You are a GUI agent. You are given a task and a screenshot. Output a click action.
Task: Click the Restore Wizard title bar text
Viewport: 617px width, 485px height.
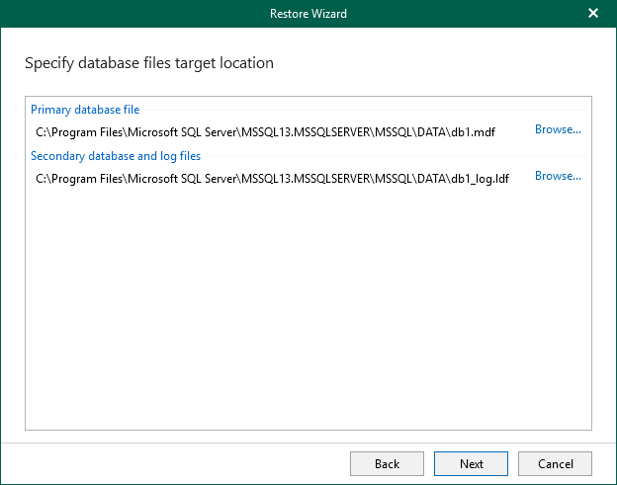(308, 14)
